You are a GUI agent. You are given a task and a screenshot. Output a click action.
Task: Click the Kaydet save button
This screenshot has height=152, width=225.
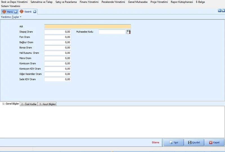[x=194, y=142]
